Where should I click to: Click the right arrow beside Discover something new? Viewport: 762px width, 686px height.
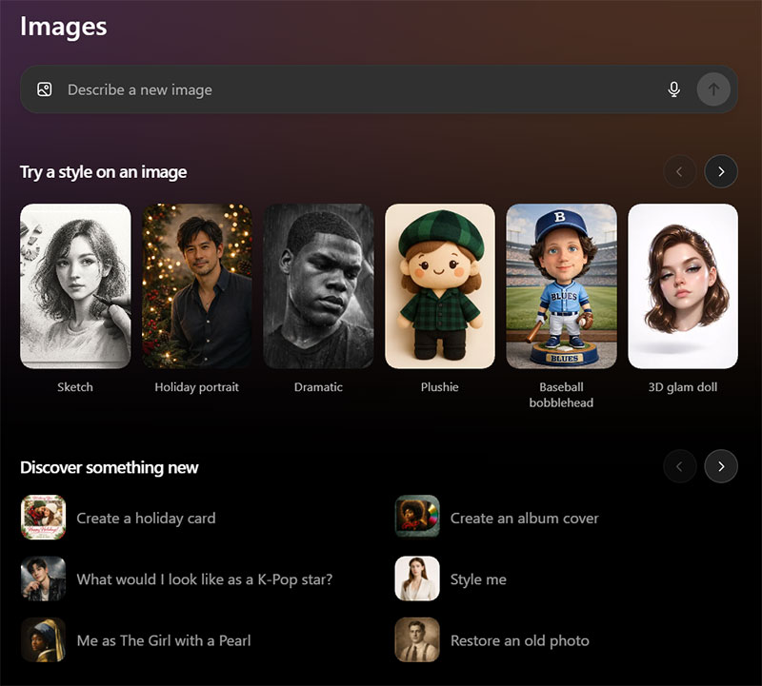(x=721, y=466)
